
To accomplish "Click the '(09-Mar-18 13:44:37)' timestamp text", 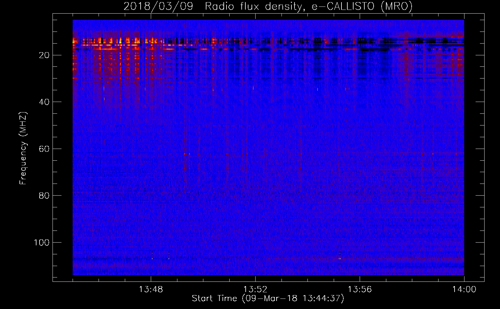I will pos(293,298).
